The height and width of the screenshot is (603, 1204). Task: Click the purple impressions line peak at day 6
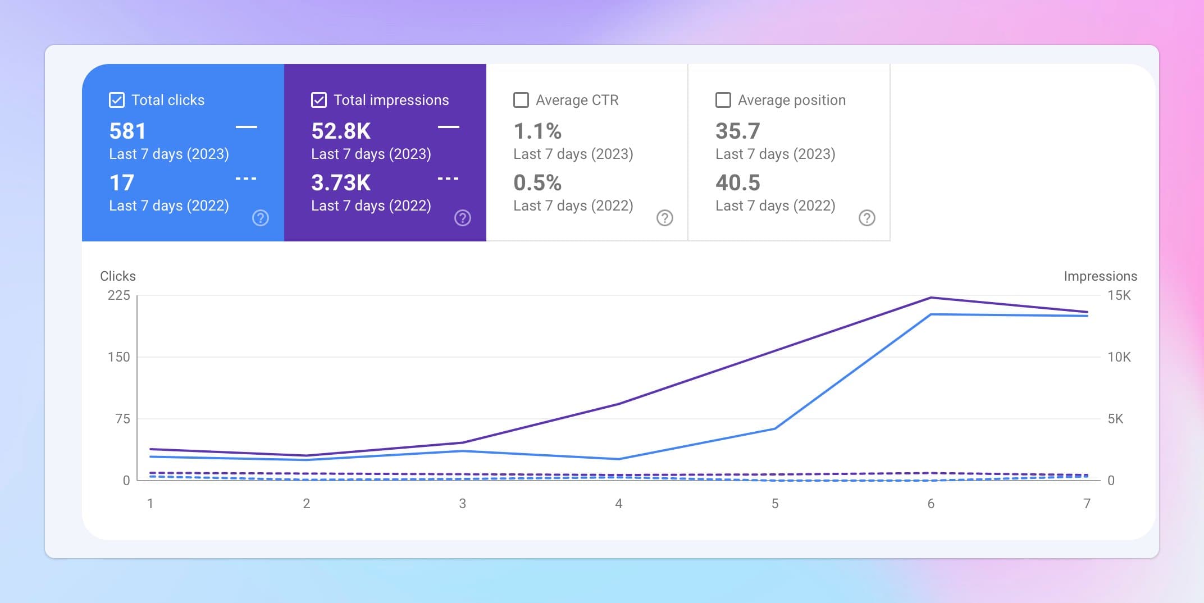[x=930, y=298]
